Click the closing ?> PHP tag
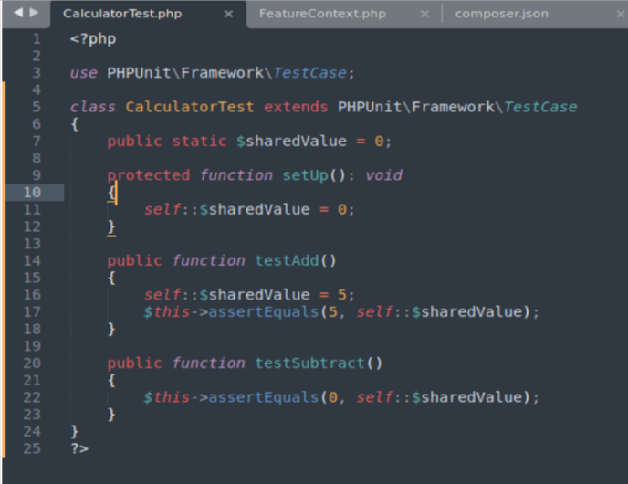Viewport: 628px width, 484px height. pyautogui.click(x=79, y=448)
